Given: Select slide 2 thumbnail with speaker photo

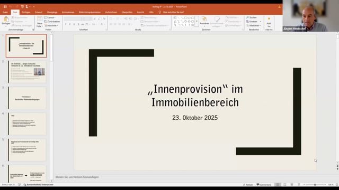Looking at the screenshot, I should tap(27, 72).
